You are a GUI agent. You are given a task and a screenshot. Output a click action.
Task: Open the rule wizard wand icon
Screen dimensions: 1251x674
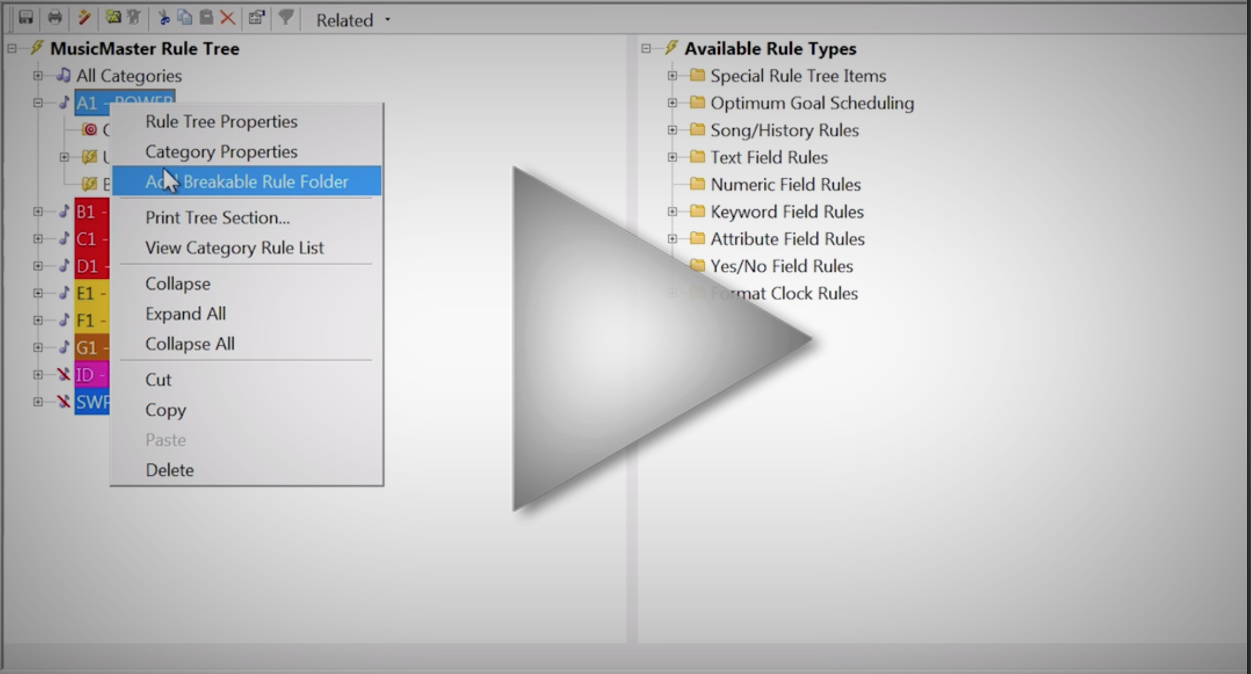(x=84, y=18)
